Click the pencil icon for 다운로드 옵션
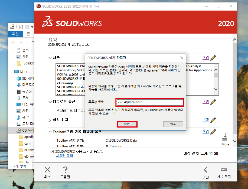The image size is (248, 189). pyautogui.click(x=213, y=102)
